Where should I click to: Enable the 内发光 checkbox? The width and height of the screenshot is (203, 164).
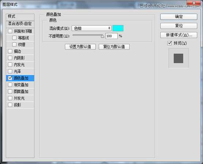point(10,65)
